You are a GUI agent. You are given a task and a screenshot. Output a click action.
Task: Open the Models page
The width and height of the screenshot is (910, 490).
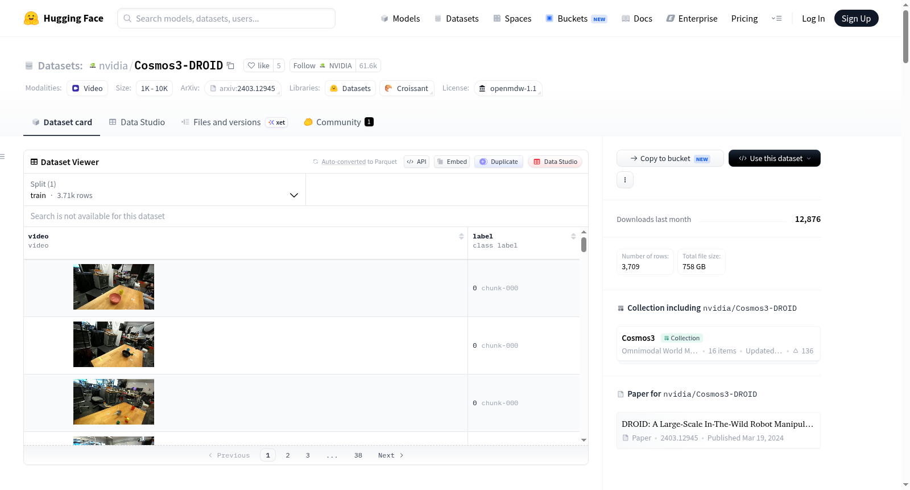coord(400,18)
